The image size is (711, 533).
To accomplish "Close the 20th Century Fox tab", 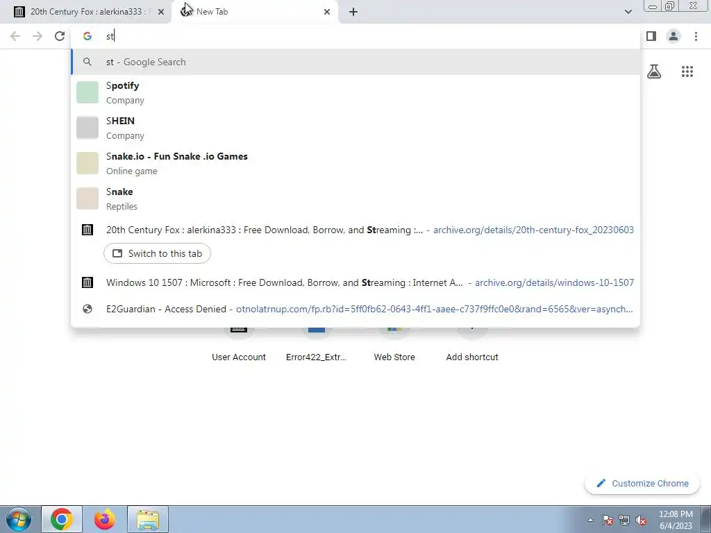I will click(x=161, y=12).
